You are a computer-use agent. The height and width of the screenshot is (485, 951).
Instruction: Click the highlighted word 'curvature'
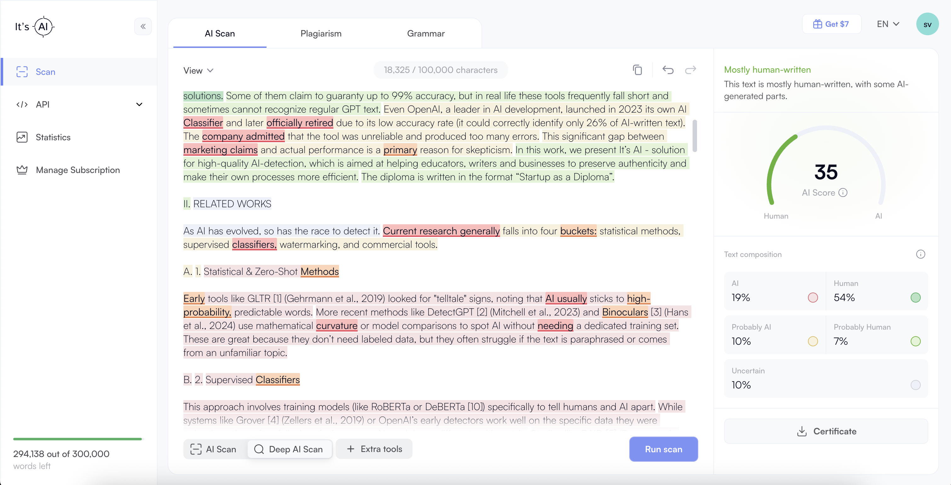point(337,326)
